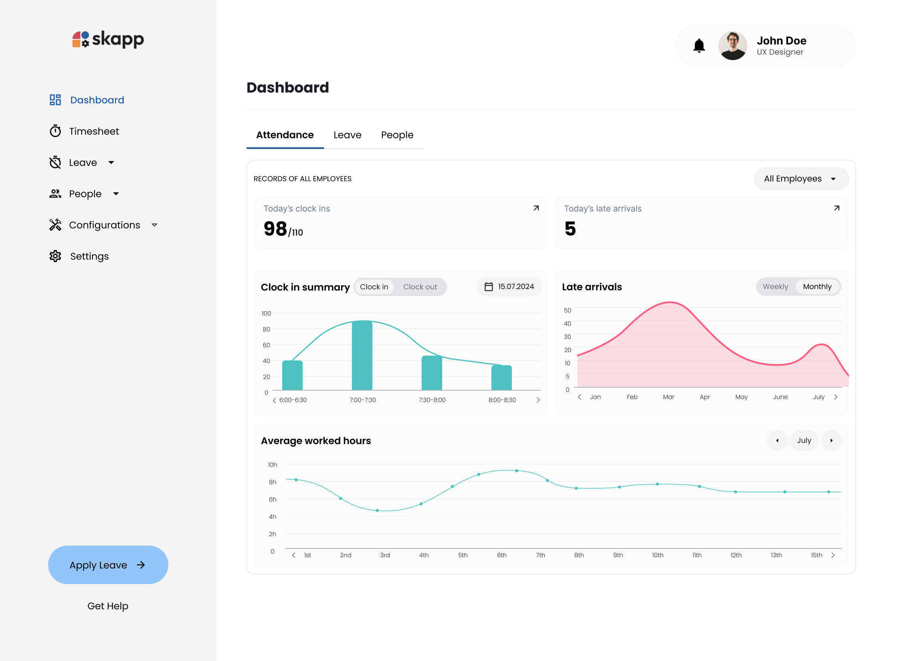Click the Get Help link
Image resolution: width=909 pixels, height=661 pixels.
pyautogui.click(x=108, y=606)
